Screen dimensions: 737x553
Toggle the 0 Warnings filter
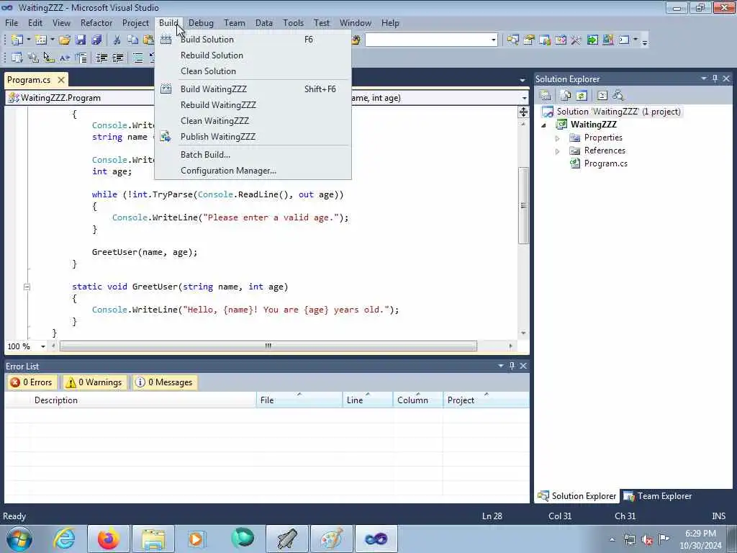coord(94,382)
